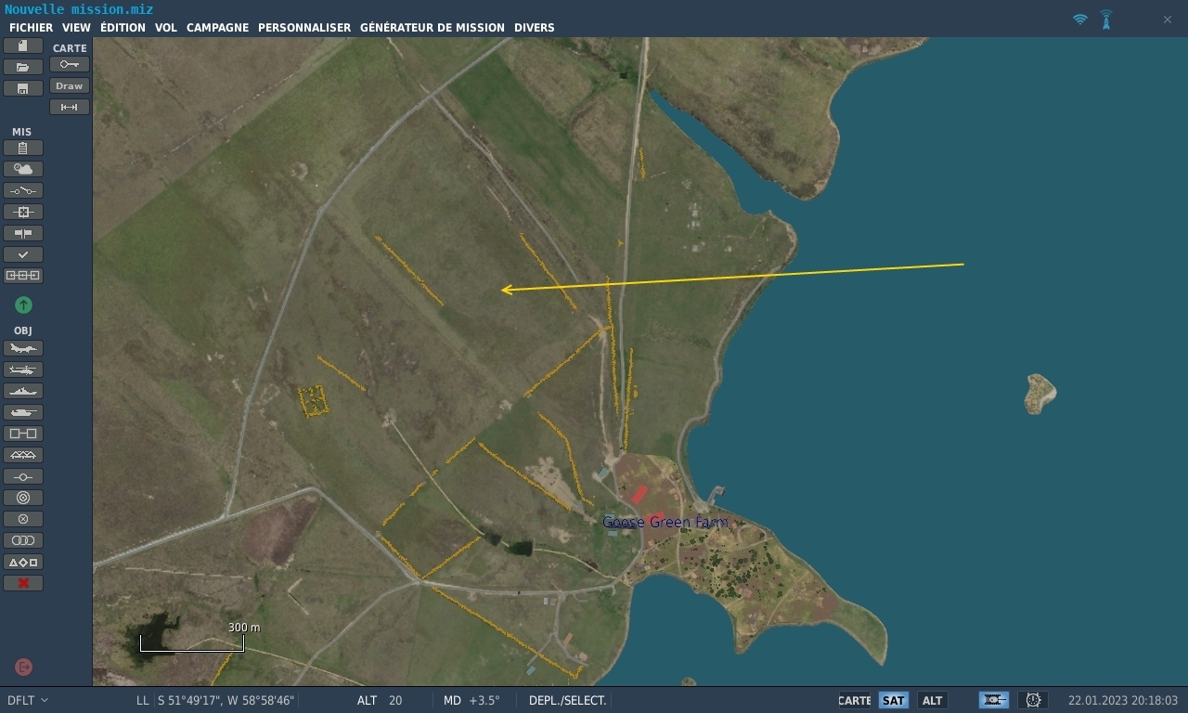Image resolution: width=1188 pixels, height=713 pixels.
Task: Exit the mission editor
Action: coord(24,667)
